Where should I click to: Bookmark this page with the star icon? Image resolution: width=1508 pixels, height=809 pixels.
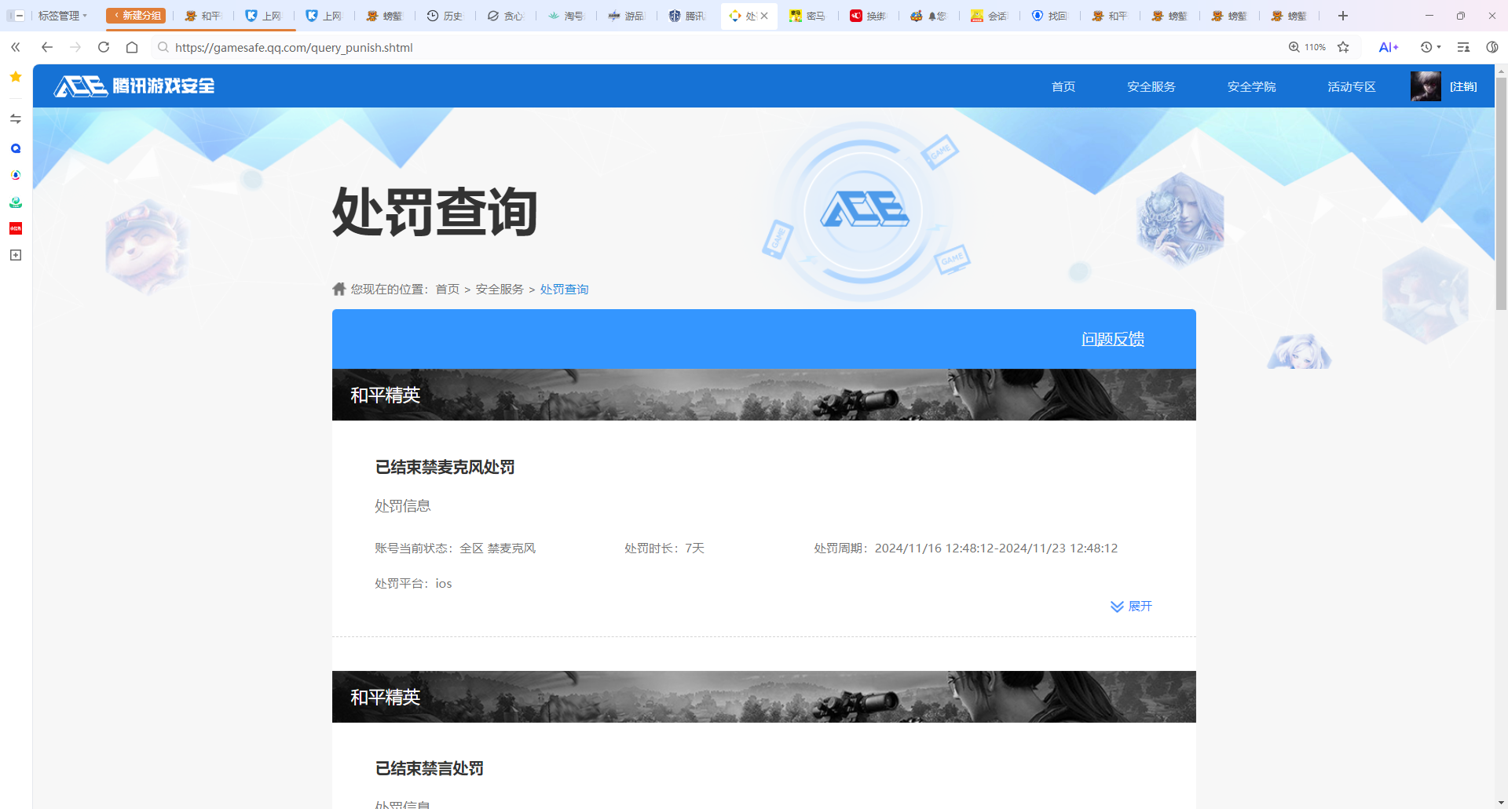[x=1344, y=47]
